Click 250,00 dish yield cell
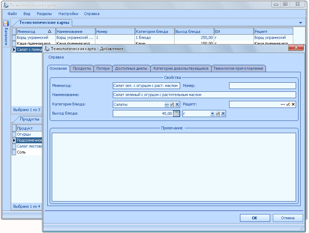Screen dimensions: 309x233 pyautogui.click(x=194, y=37)
